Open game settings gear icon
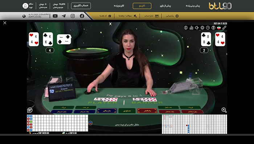Screen dimensions: 254x144 click(x=202, y=28)
